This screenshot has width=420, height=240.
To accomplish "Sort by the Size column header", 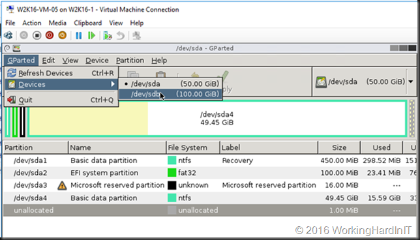I will pyautogui.click(x=339, y=147).
